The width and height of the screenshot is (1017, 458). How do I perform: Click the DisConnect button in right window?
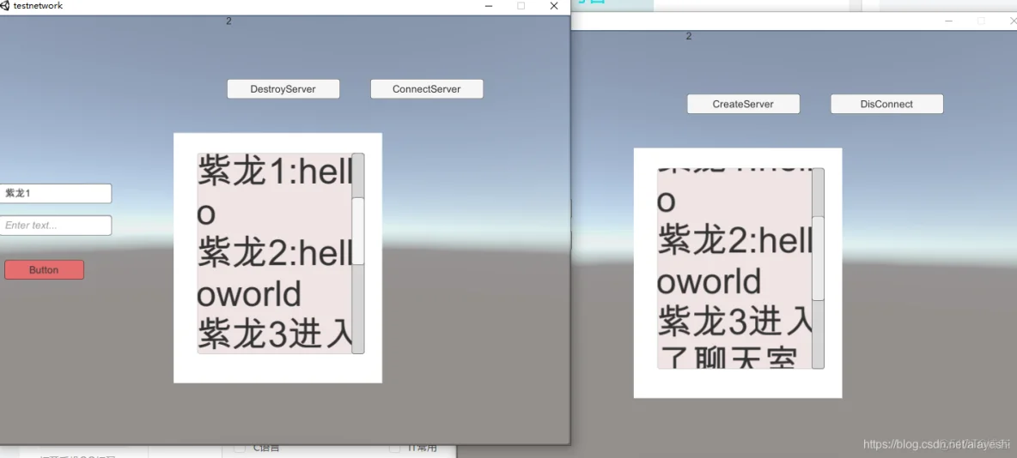pyautogui.click(x=886, y=104)
